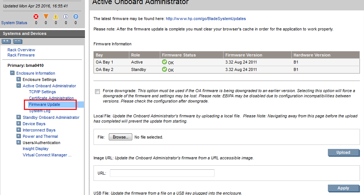Collapse all tree nodes with the -- button
The image size is (364, 195).
tap(18, 41)
